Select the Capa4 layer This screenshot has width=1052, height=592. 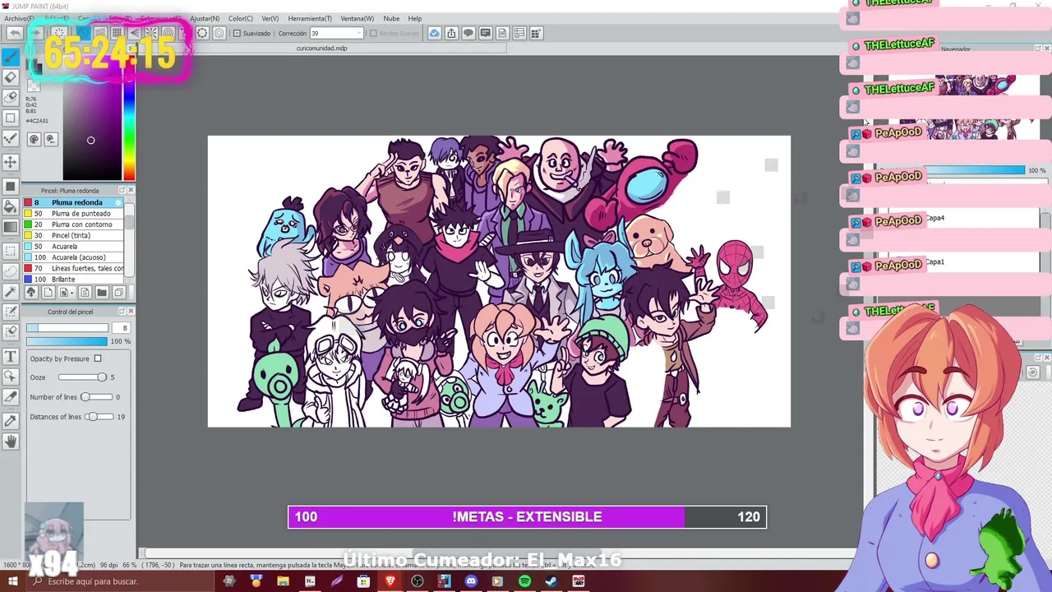pyautogui.click(x=981, y=219)
